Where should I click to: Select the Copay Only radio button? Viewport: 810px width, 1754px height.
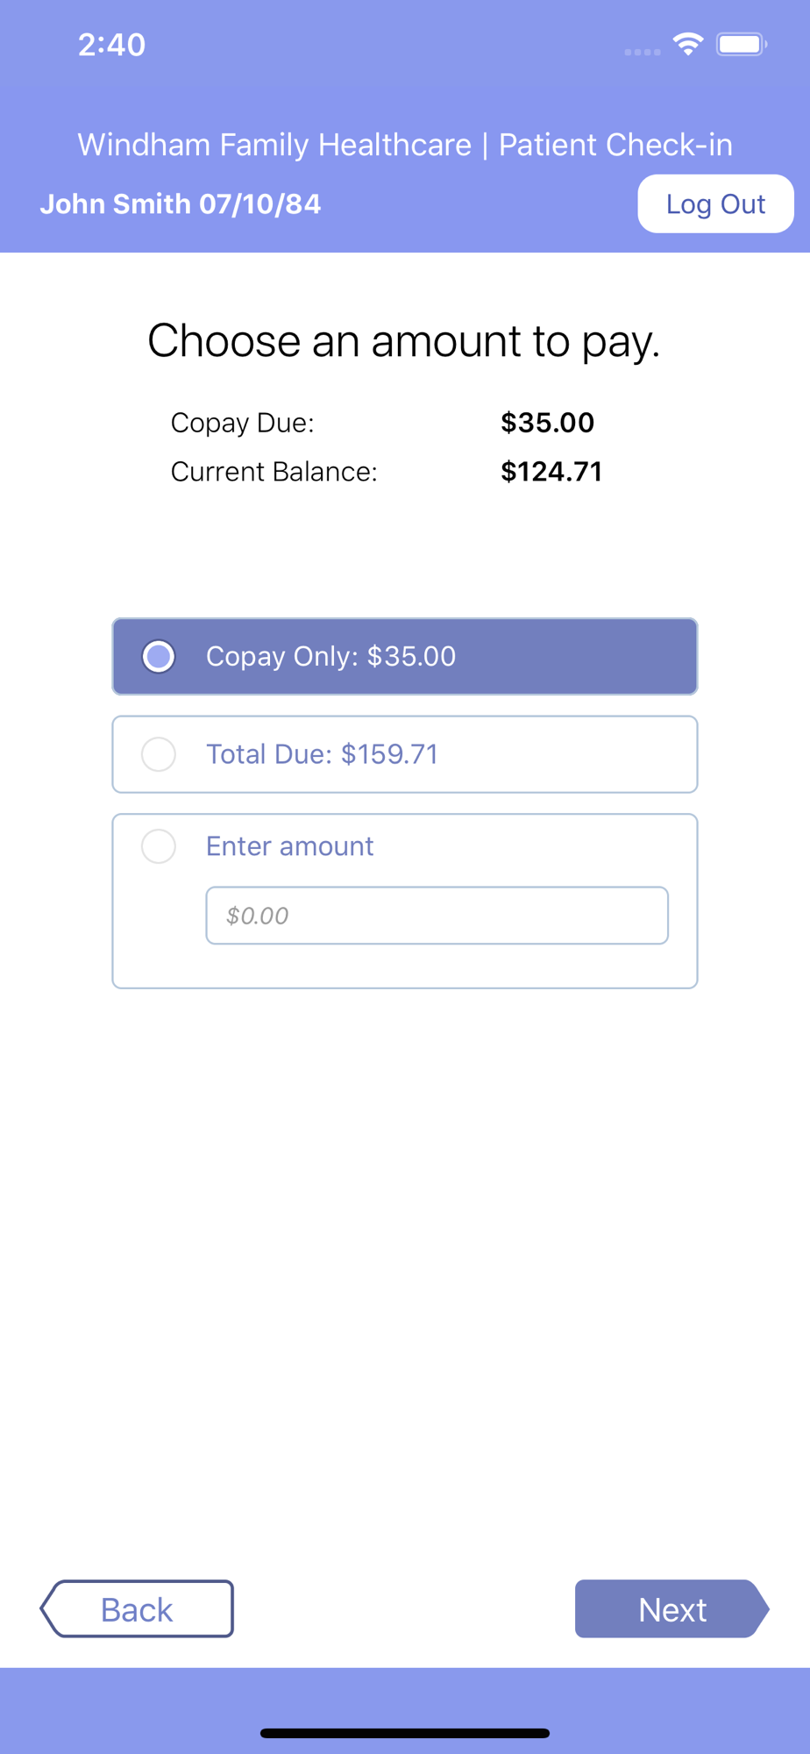point(159,657)
